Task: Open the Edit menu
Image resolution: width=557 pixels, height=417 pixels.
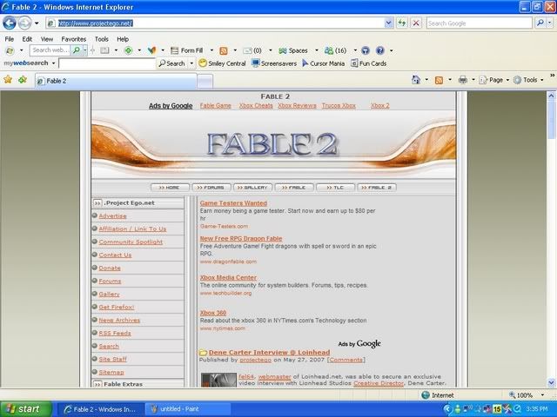Action: (27, 39)
